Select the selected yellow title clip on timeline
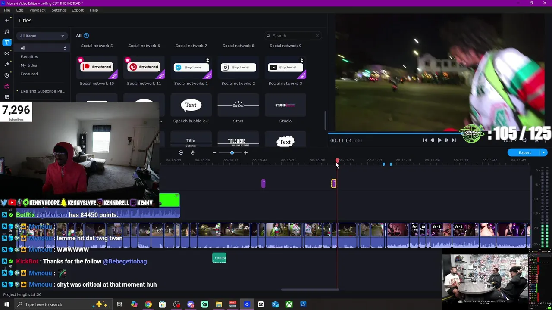The image size is (552, 310). [334, 183]
